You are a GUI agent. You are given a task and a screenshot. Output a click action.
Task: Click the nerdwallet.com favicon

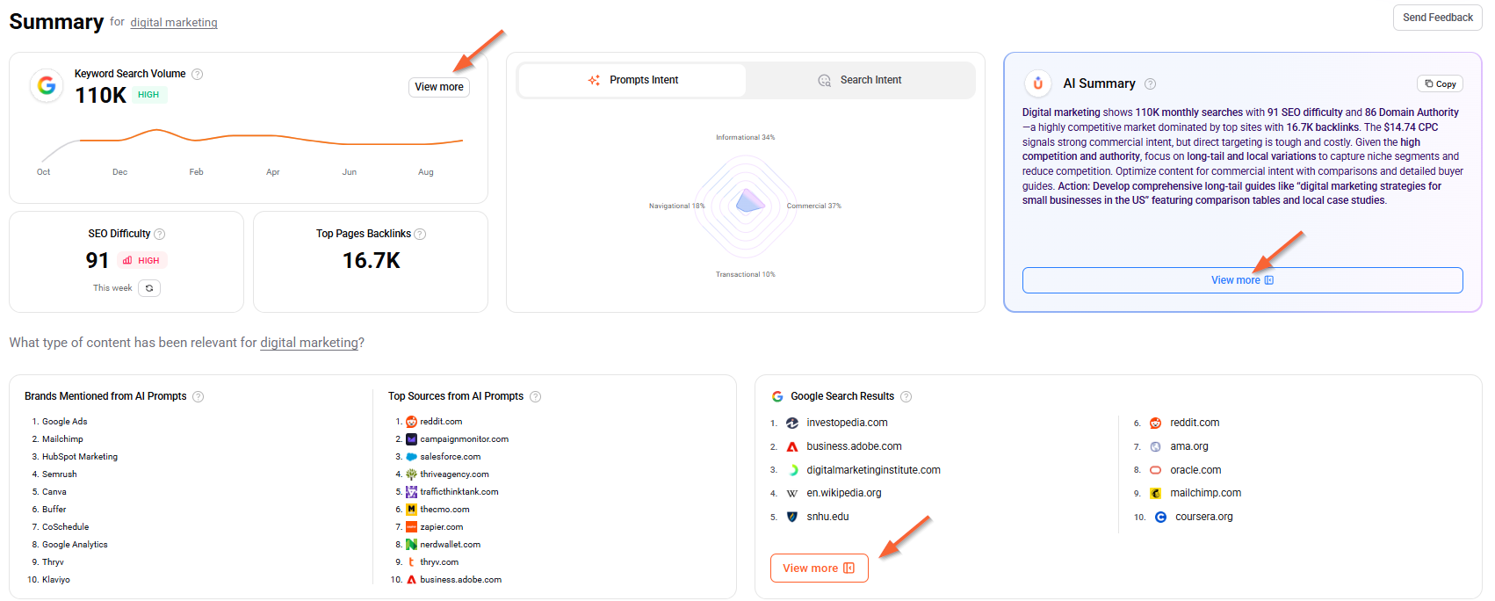point(411,545)
